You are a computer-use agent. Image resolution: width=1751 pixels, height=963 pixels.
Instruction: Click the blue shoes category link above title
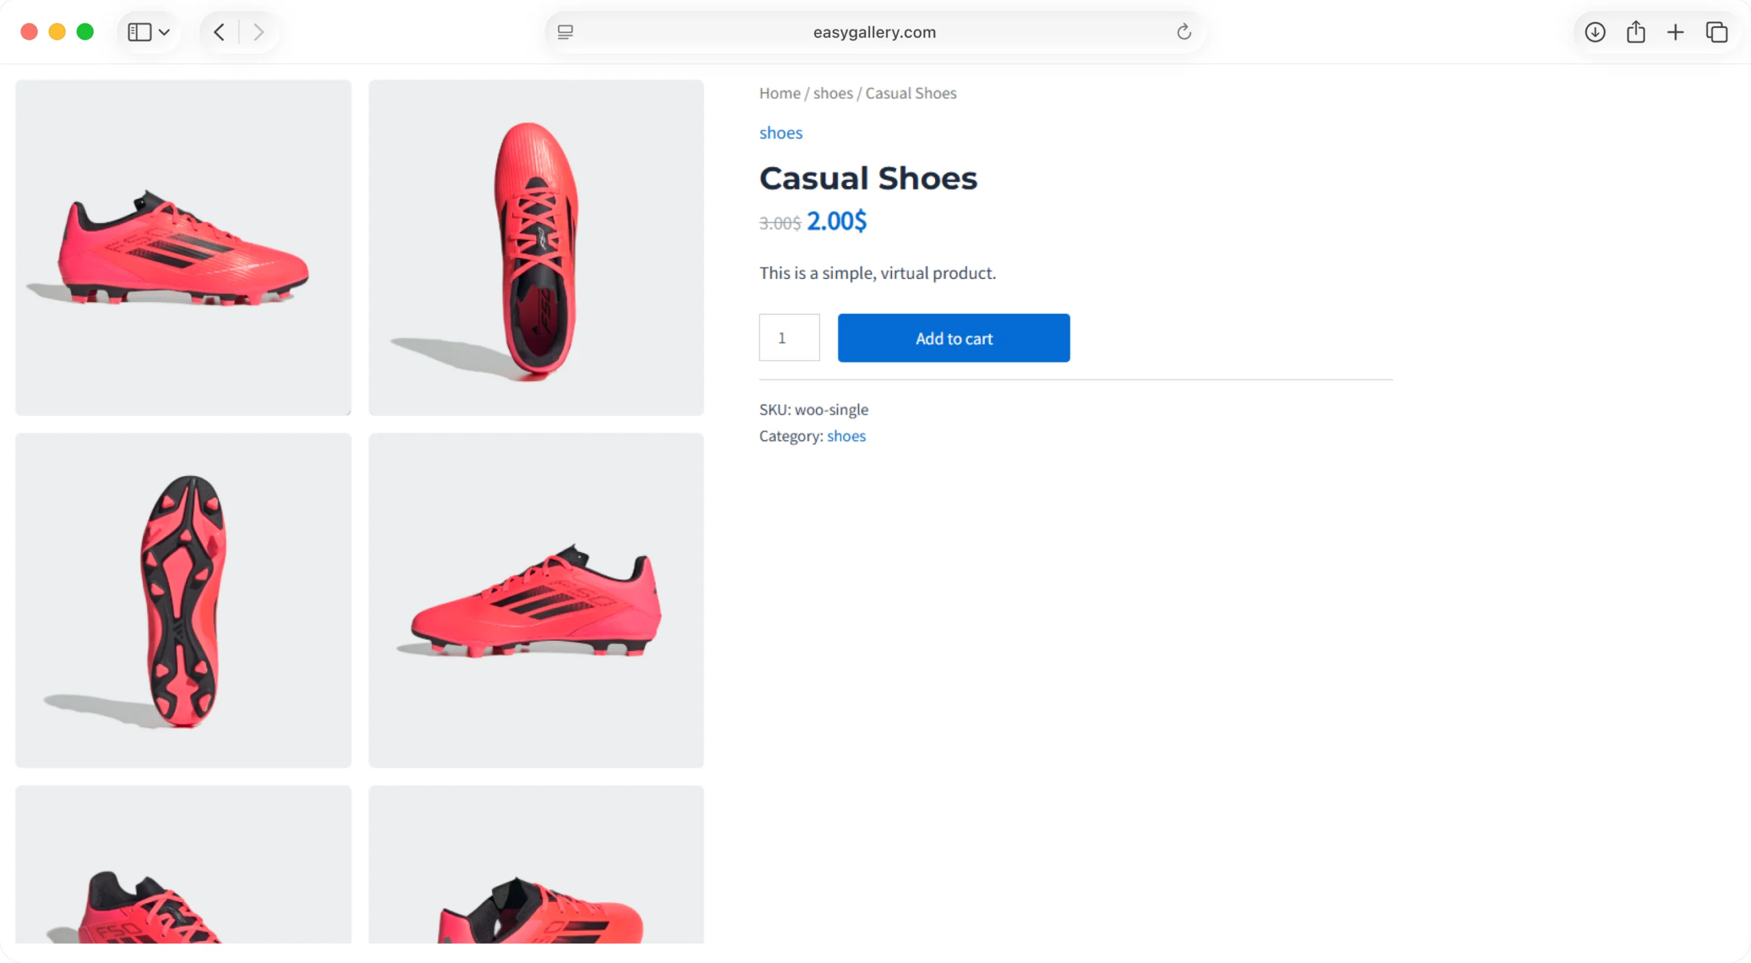point(780,133)
